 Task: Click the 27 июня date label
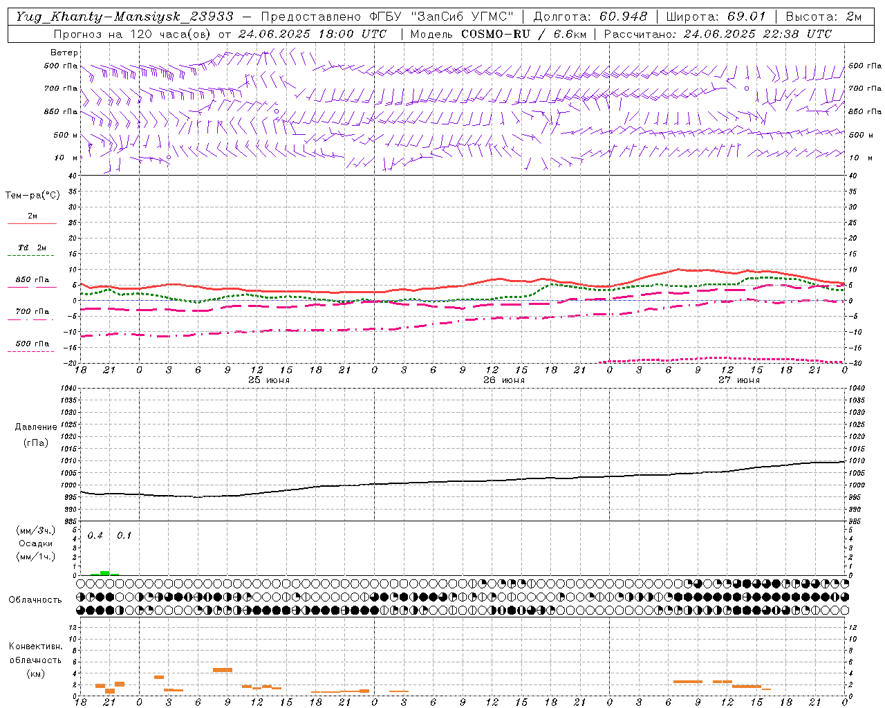coord(739,380)
